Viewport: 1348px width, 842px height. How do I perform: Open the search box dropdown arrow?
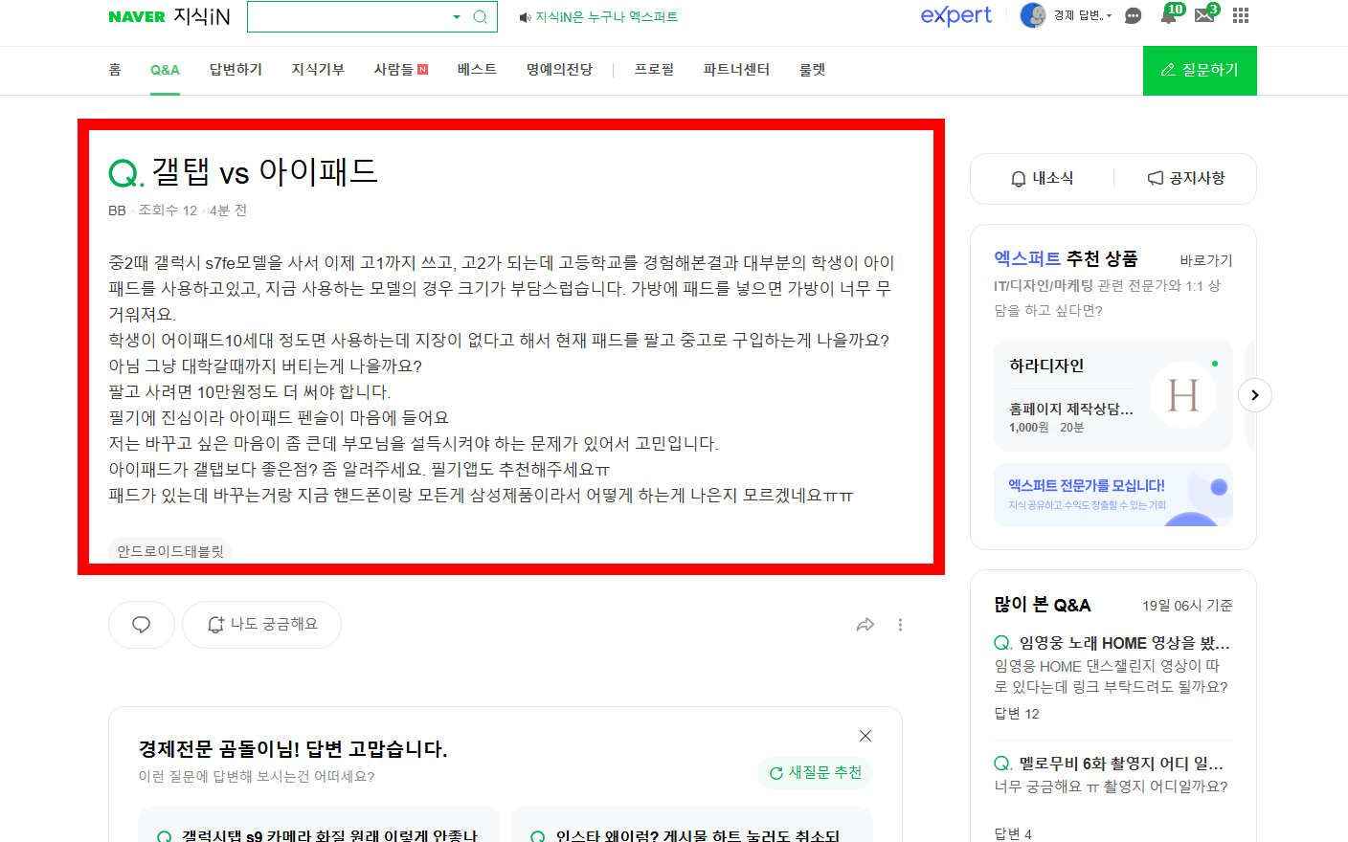point(457,16)
